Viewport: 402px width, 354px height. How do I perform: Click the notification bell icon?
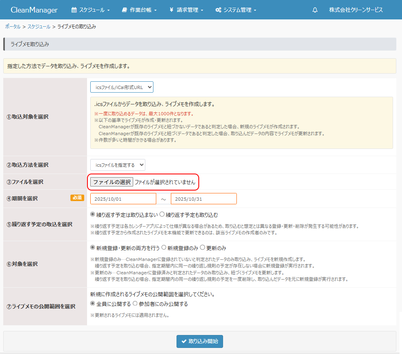tap(315, 10)
